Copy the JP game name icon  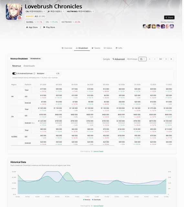(x=64, y=12)
